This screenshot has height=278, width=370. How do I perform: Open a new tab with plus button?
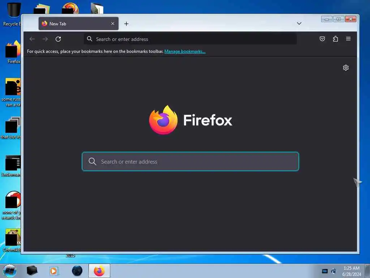point(126,24)
